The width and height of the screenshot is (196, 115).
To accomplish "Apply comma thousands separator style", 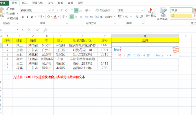I will point(131,17).
